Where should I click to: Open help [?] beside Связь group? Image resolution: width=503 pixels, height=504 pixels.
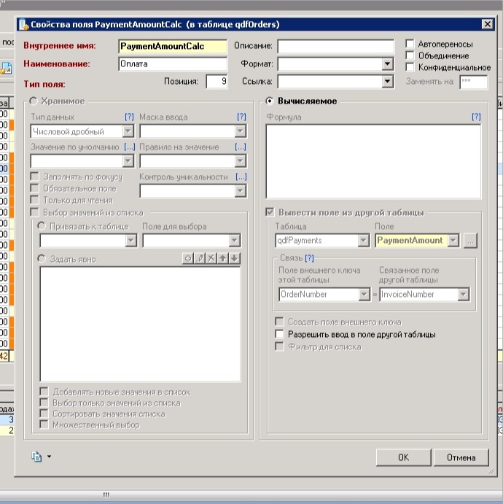pos(309,258)
